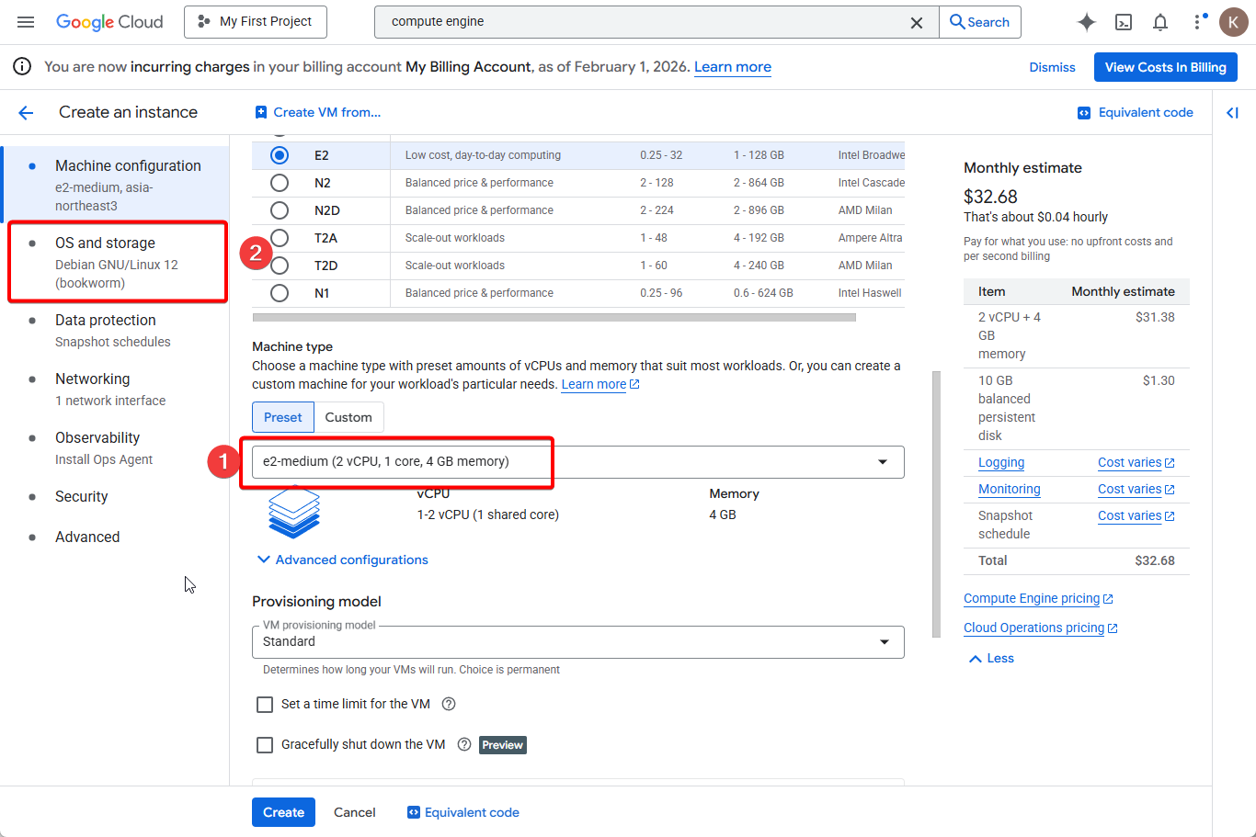Screen dimensions: 1256x837
Task: Click the Search button
Action: click(x=980, y=22)
